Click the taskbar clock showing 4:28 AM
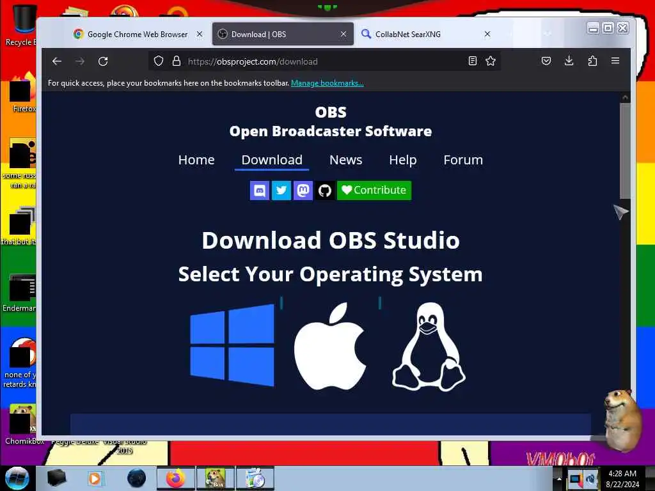 coord(622,478)
